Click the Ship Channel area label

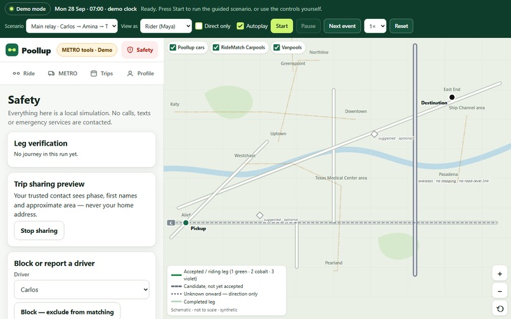click(467, 108)
